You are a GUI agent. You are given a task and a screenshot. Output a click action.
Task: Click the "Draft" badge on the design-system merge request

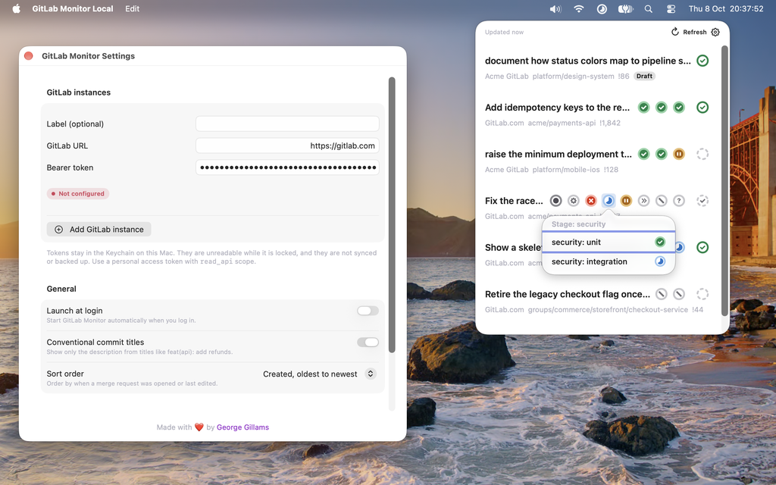(x=644, y=77)
